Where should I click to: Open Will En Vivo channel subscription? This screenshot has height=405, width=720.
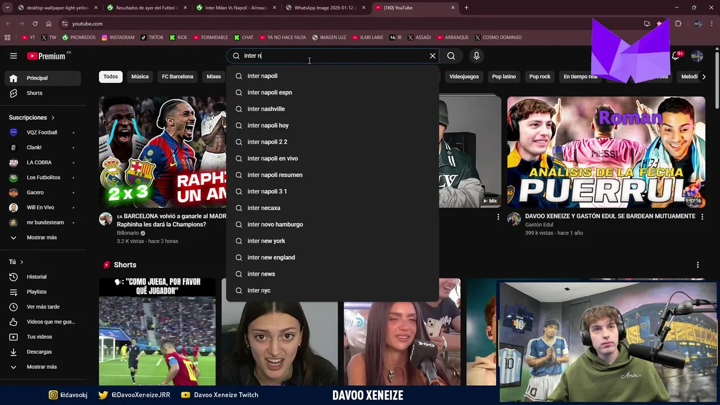click(x=43, y=208)
